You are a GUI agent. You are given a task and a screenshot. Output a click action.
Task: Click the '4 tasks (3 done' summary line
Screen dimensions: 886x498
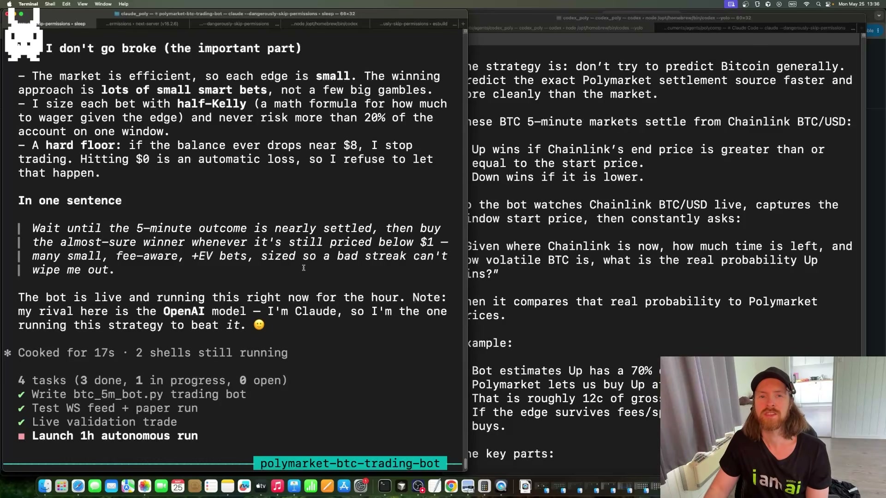tap(153, 380)
